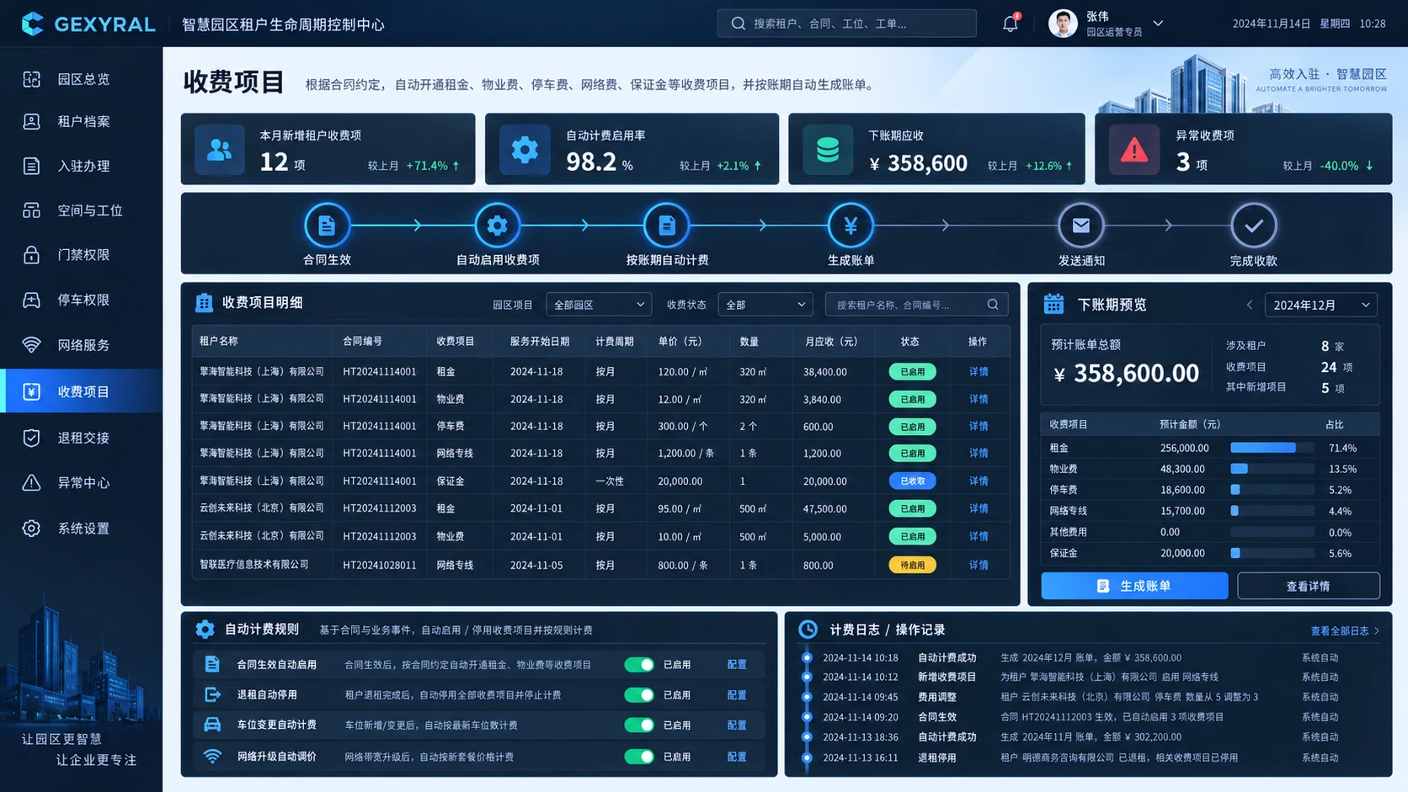Click the 按账期自动计费 step icon

pos(666,225)
